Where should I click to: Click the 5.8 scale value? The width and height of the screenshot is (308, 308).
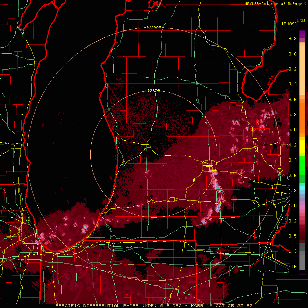(293, 115)
